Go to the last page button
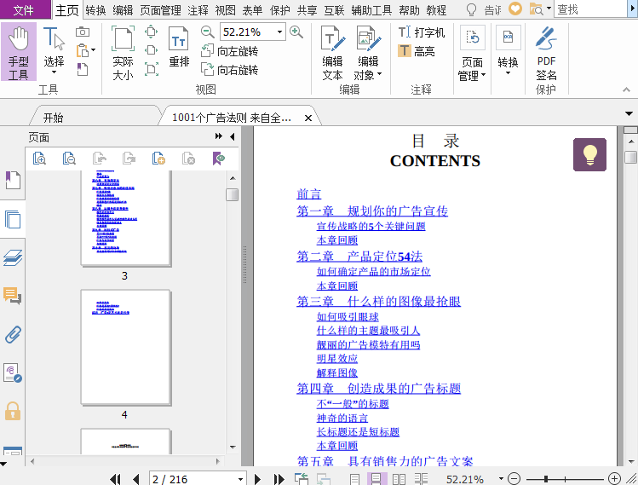Viewport: 638px width, 485px height. click(279, 479)
